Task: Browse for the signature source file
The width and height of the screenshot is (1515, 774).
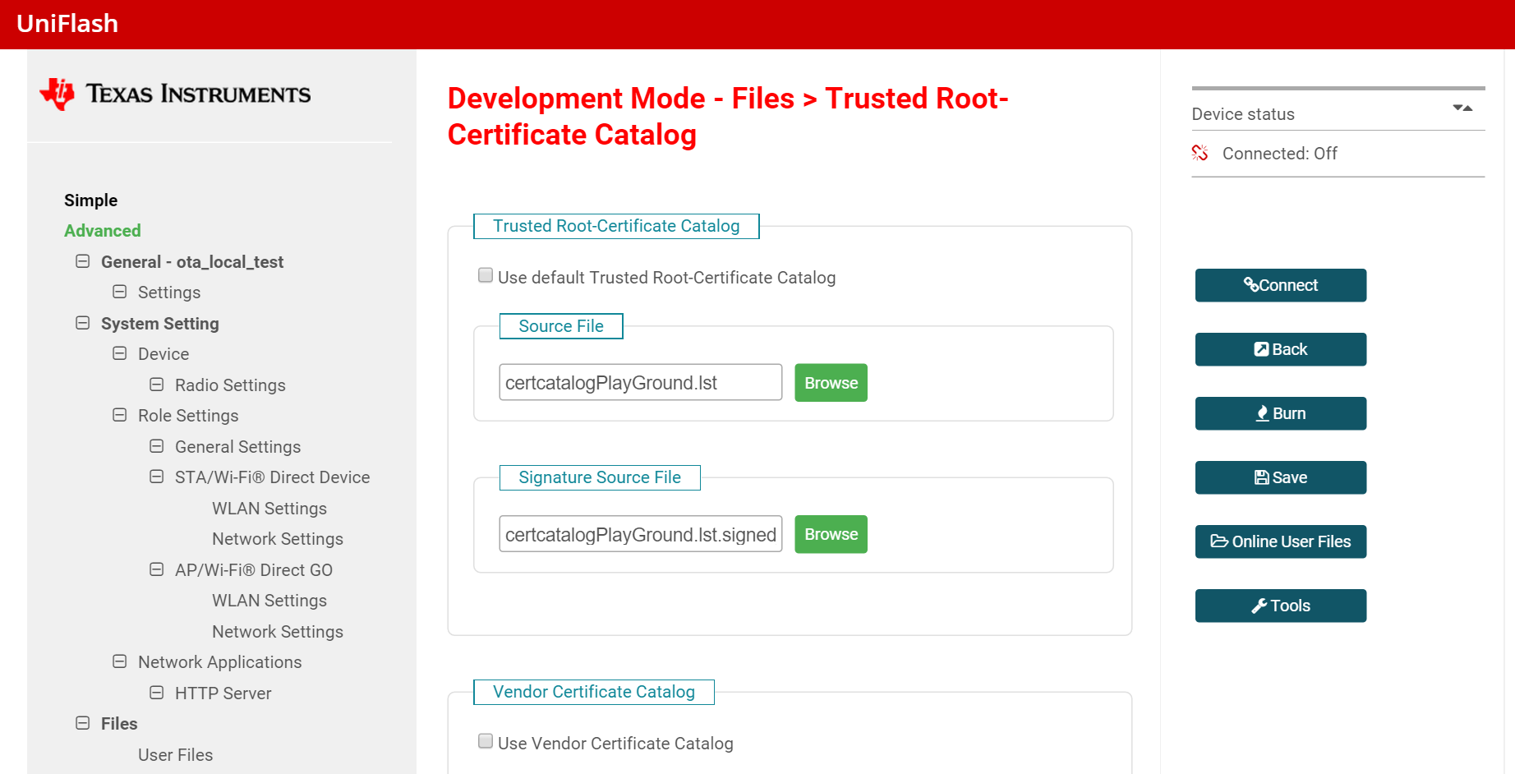Action: [831, 534]
